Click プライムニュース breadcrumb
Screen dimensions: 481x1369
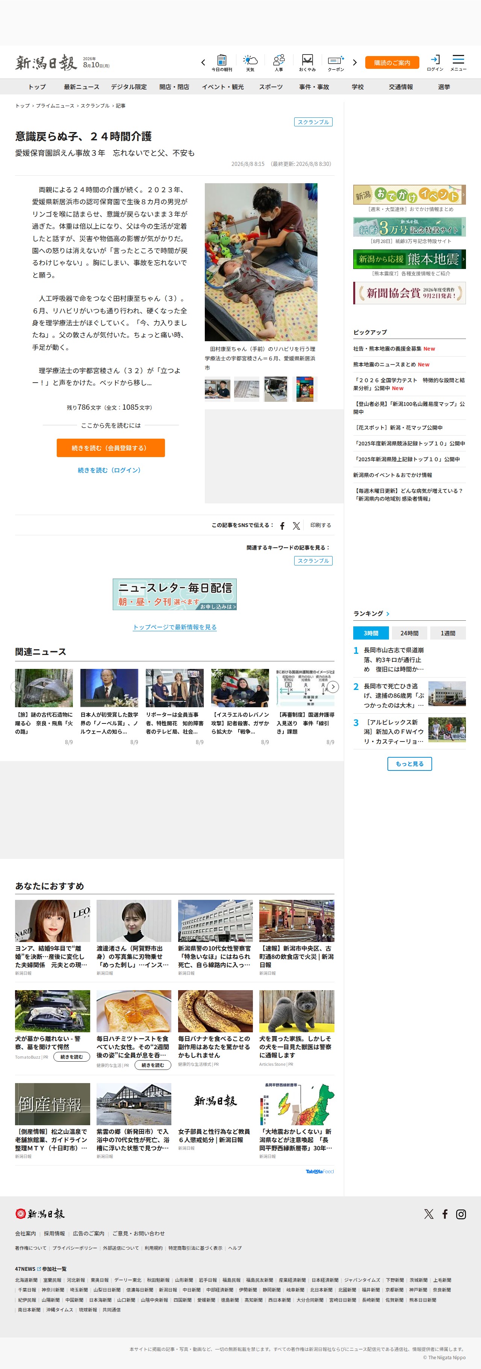[55, 106]
